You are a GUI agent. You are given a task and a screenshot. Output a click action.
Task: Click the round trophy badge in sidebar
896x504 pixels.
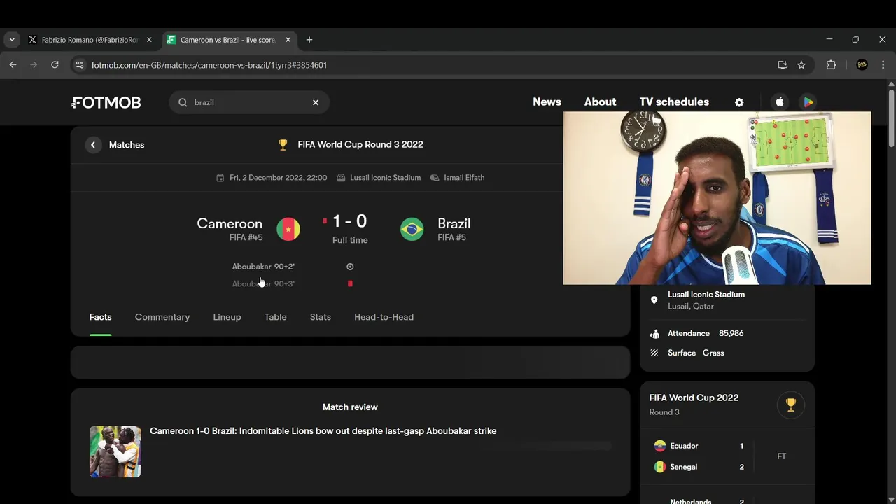(791, 405)
